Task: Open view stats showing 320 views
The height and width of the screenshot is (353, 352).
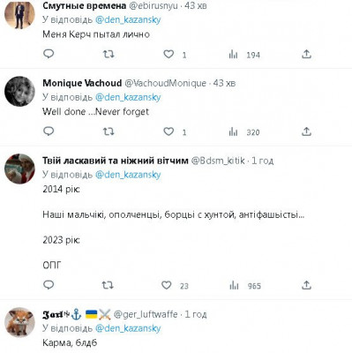Action: coord(244,132)
